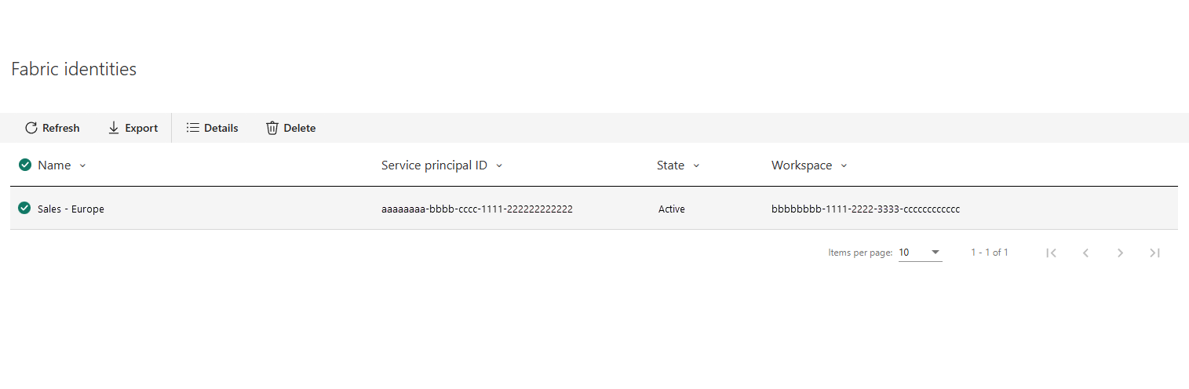
Task: Click the Delete trash can icon
Action: click(272, 128)
